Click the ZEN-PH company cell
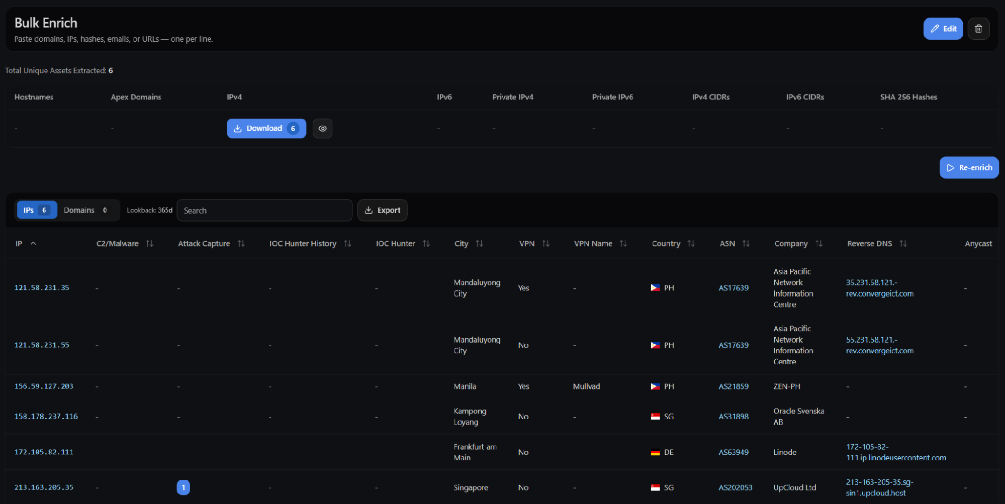The image size is (1005, 504). pos(787,386)
